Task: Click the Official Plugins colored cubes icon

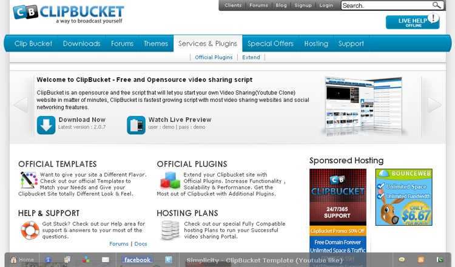Action: click(169, 180)
